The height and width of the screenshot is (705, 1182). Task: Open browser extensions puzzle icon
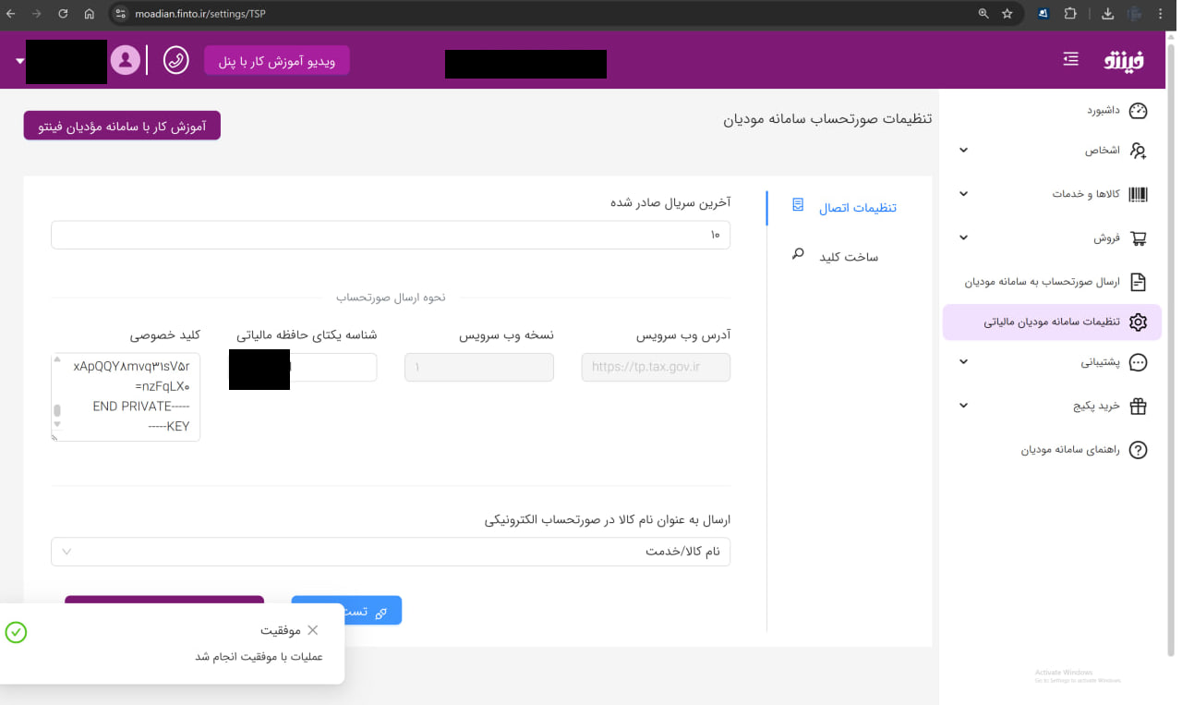click(1070, 14)
